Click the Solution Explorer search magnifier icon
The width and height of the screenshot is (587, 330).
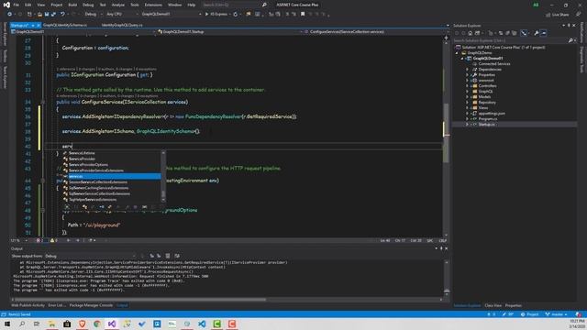tap(570, 40)
